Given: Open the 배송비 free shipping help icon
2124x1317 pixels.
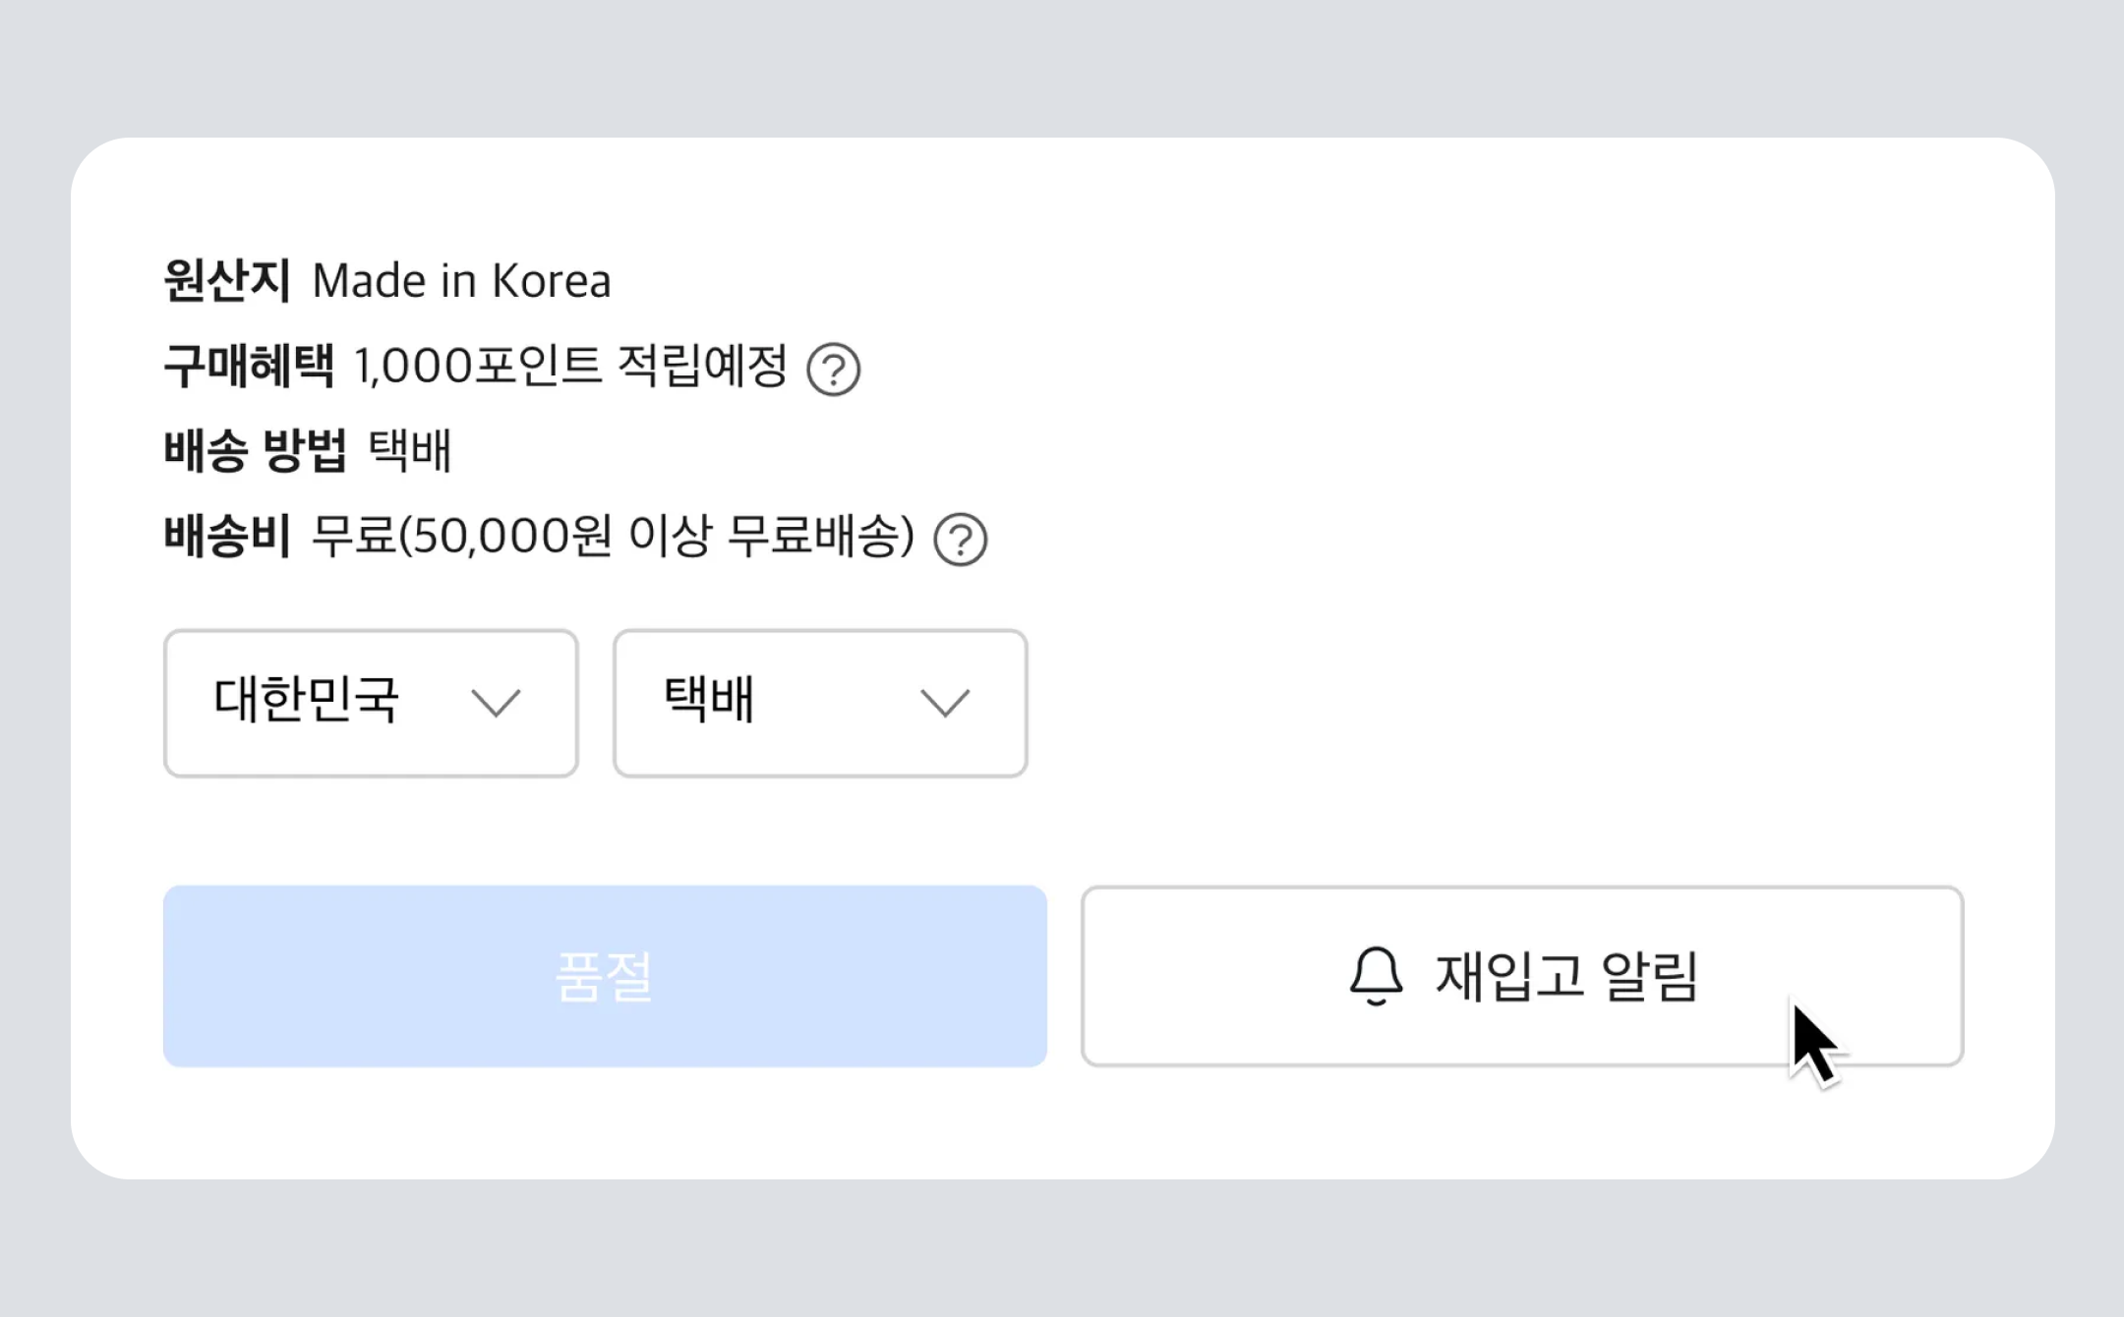Looking at the screenshot, I should (x=960, y=540).
